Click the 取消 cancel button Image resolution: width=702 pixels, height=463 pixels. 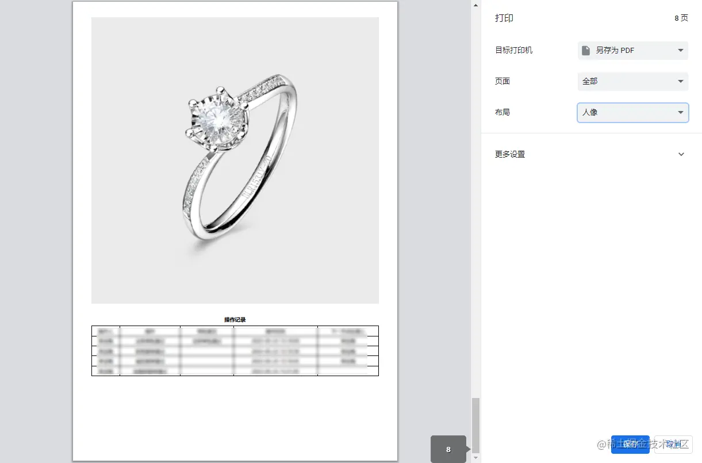673,444
